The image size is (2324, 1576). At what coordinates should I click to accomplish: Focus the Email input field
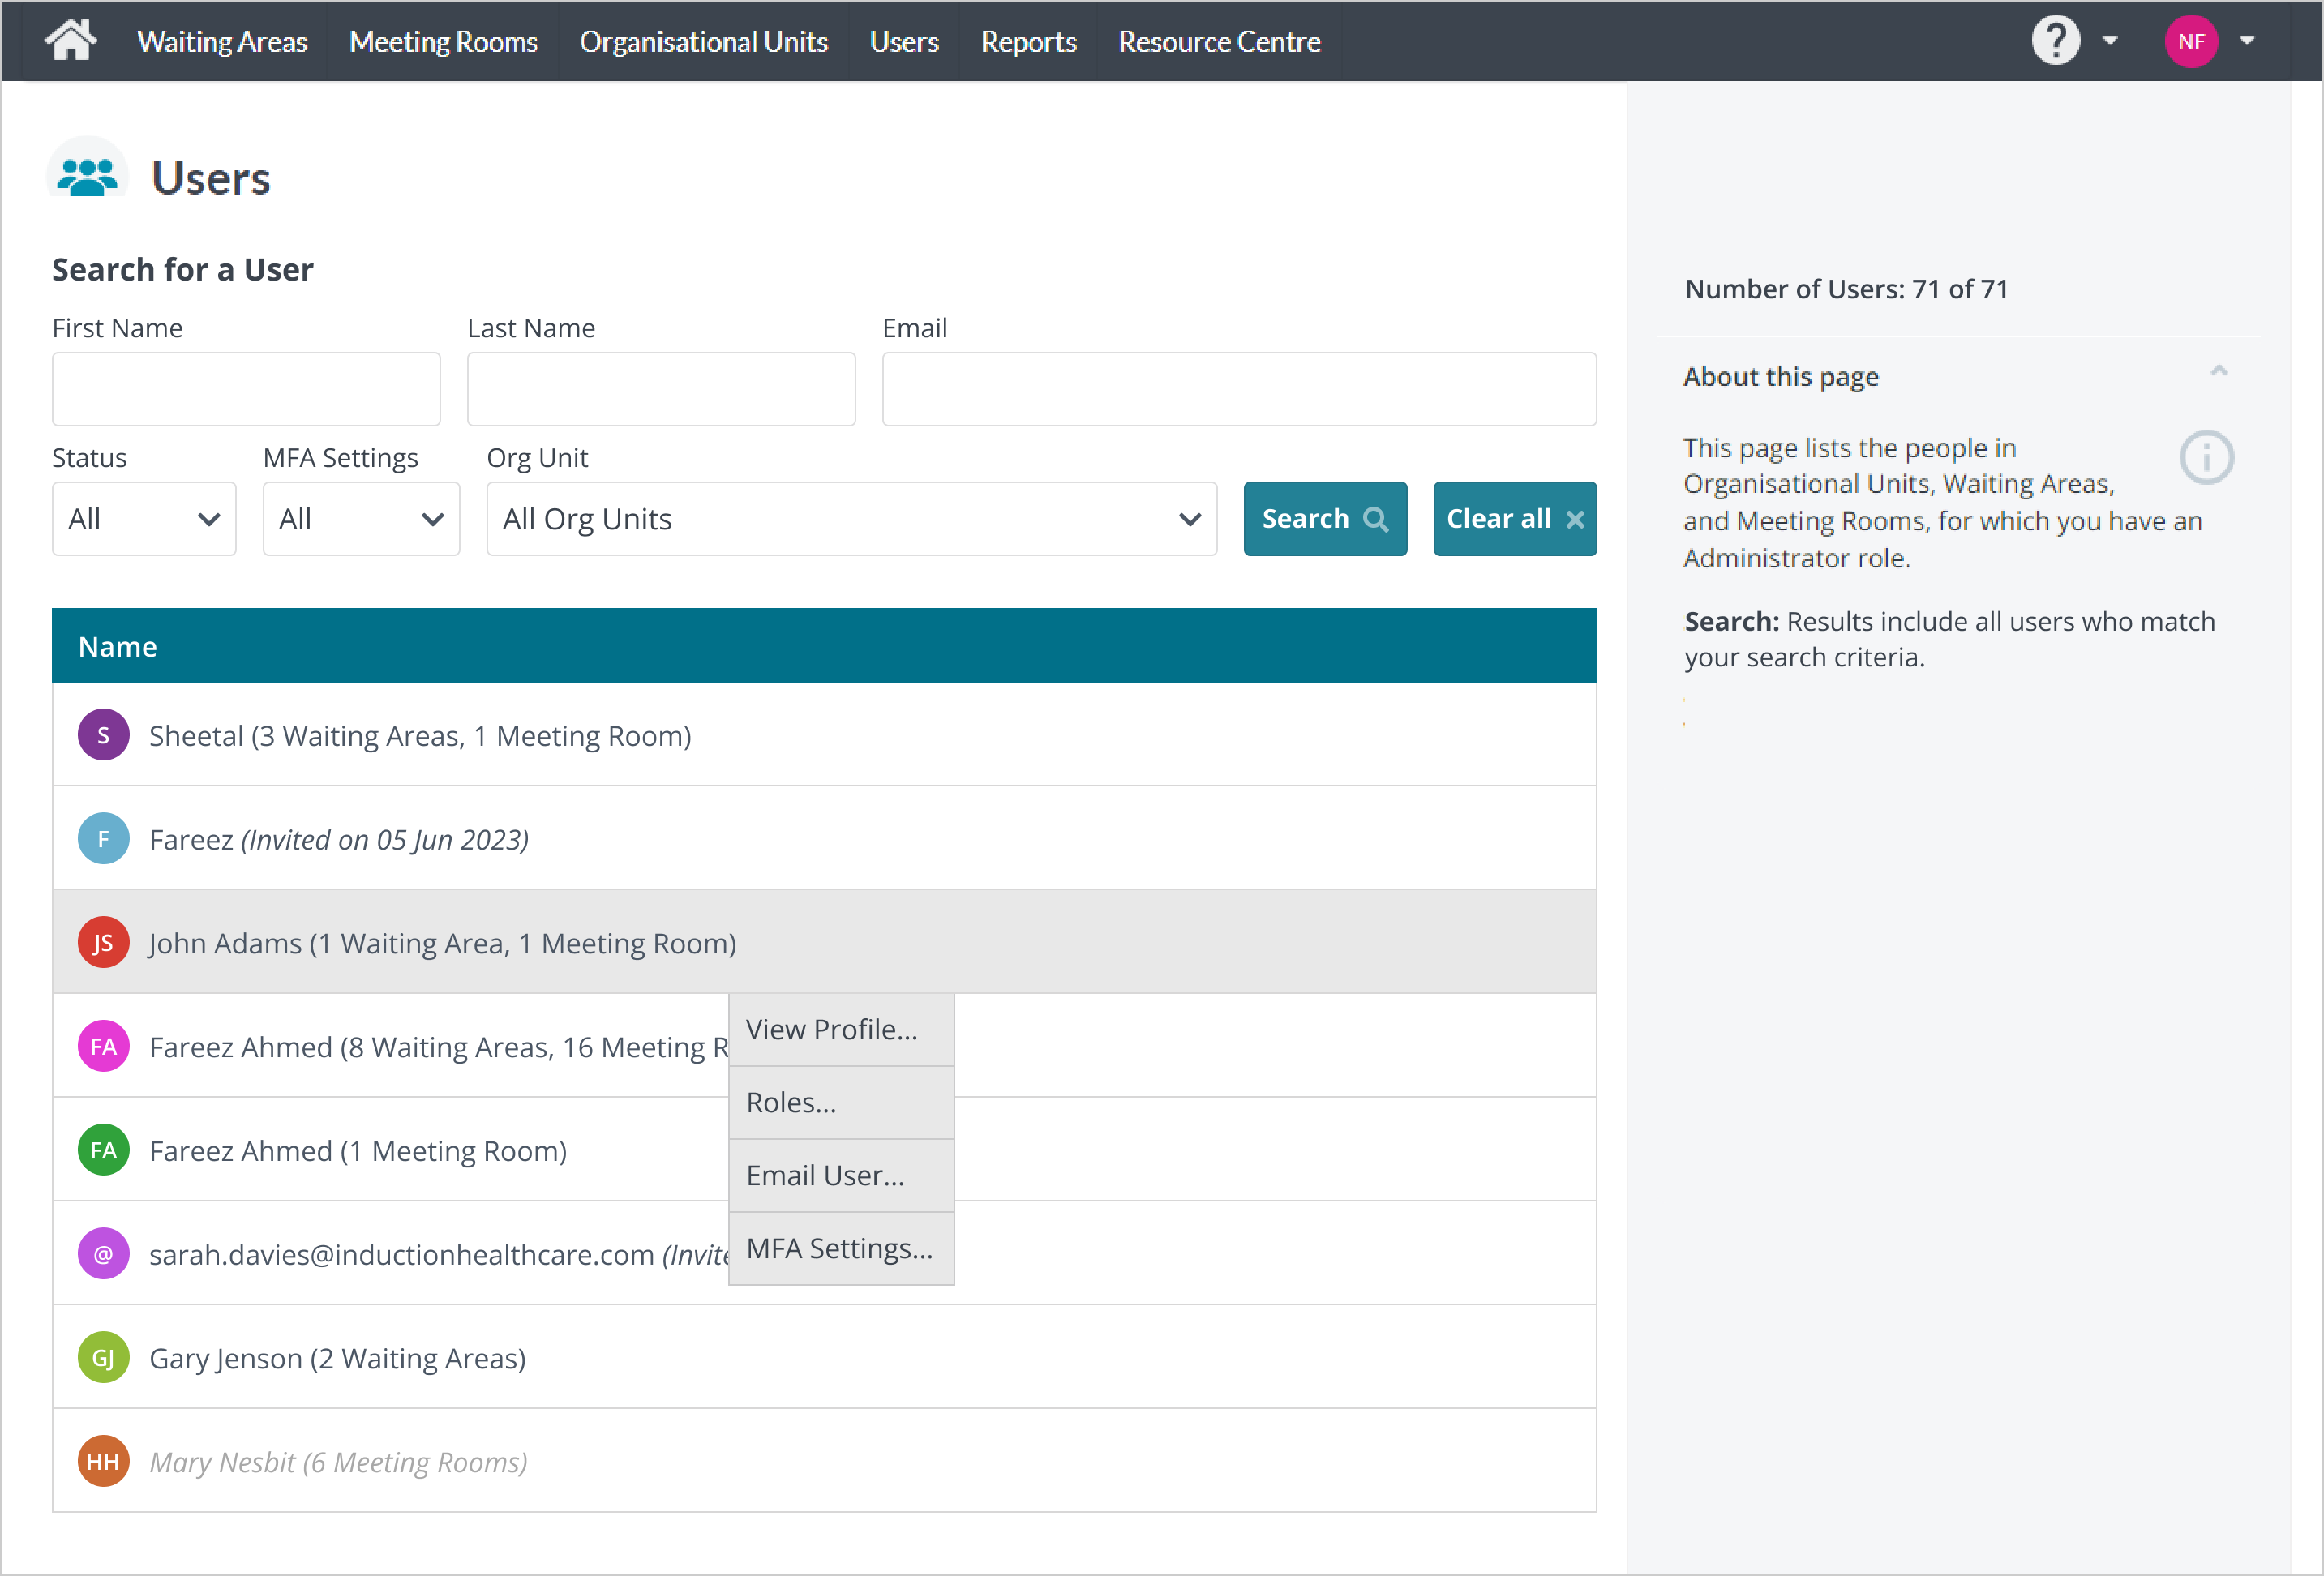1239,389
